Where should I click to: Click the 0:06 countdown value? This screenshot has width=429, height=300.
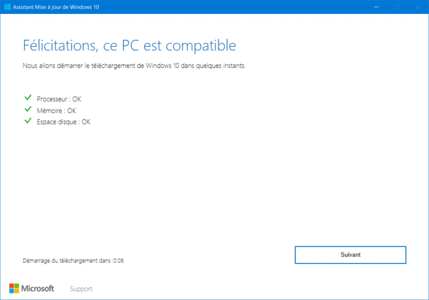point(118,261)
